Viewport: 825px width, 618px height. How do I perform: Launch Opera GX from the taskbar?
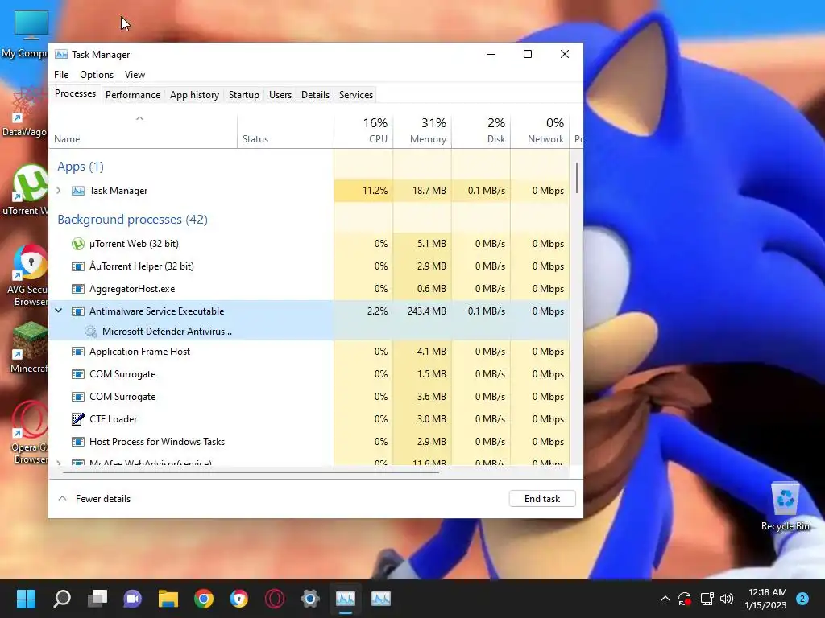[x=275, y=599]
